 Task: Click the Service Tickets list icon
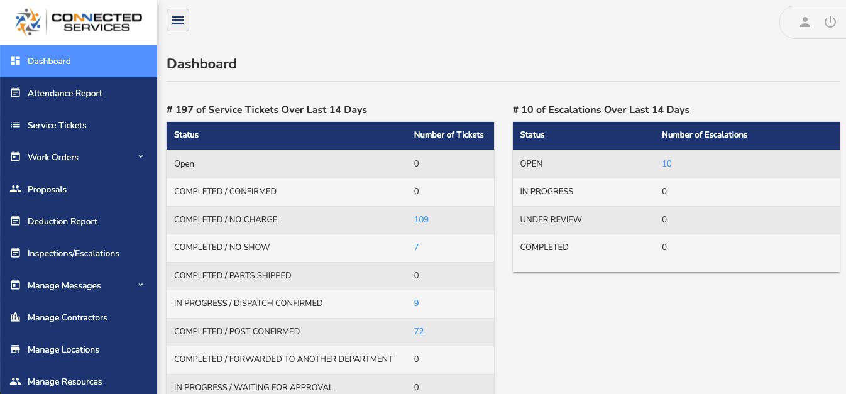(16, 125)
